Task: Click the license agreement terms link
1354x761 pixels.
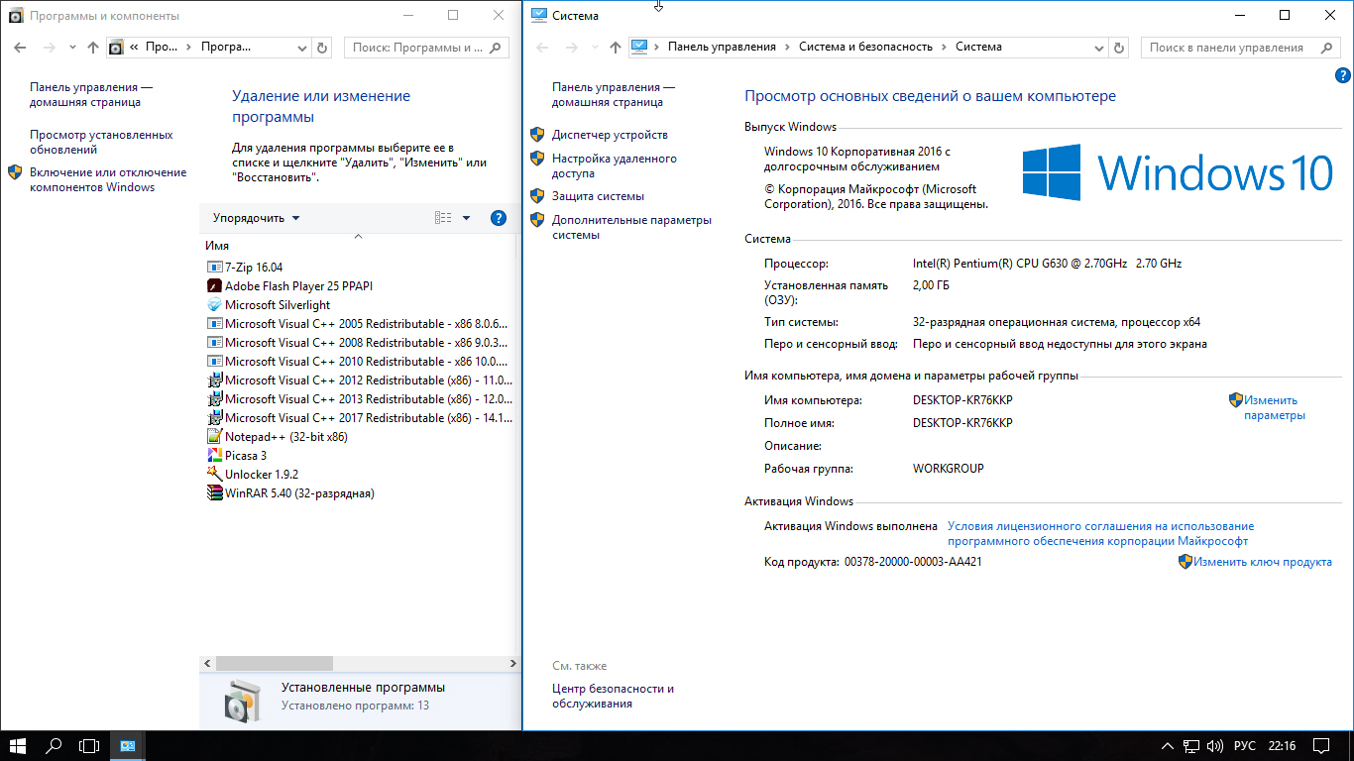Action: tap(1100, 534)
